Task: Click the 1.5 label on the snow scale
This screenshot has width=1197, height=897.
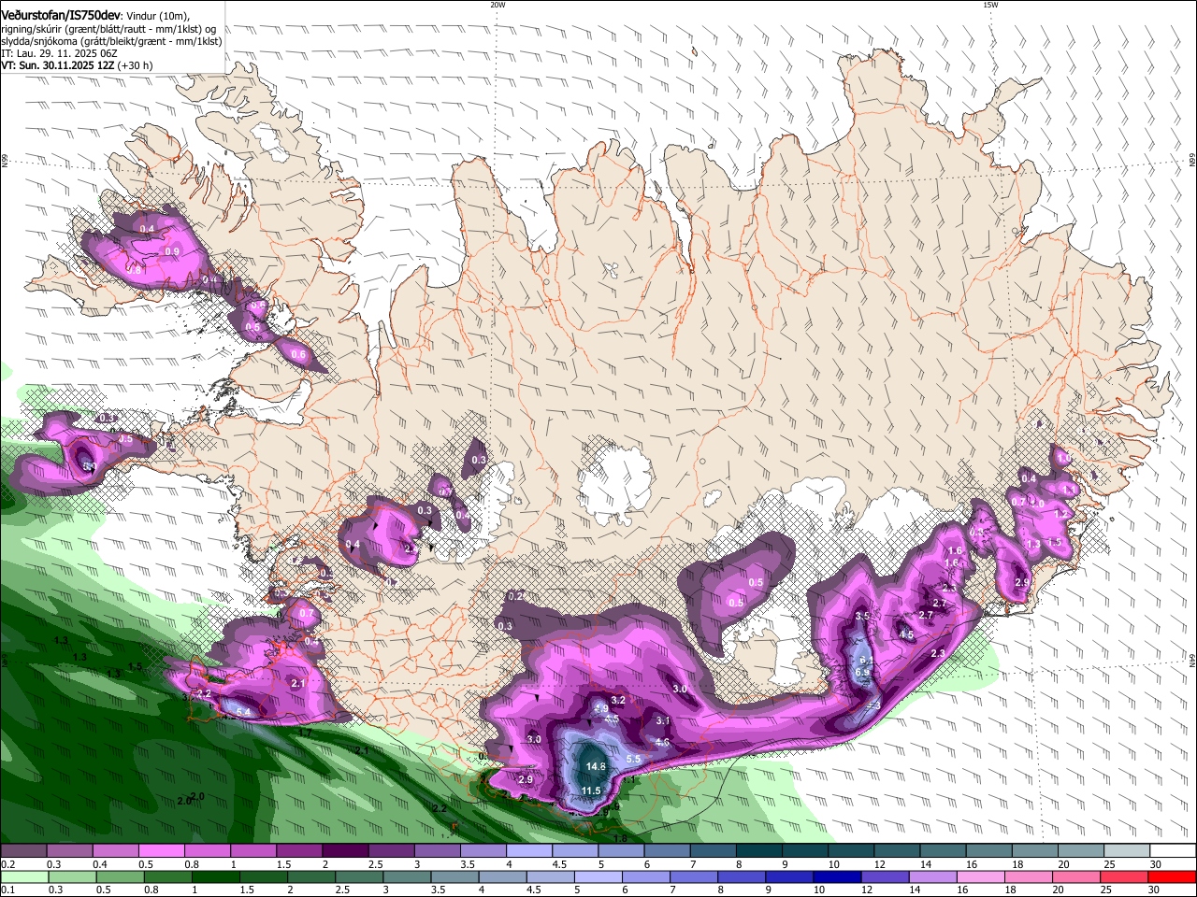Action: tap(284, 864)
